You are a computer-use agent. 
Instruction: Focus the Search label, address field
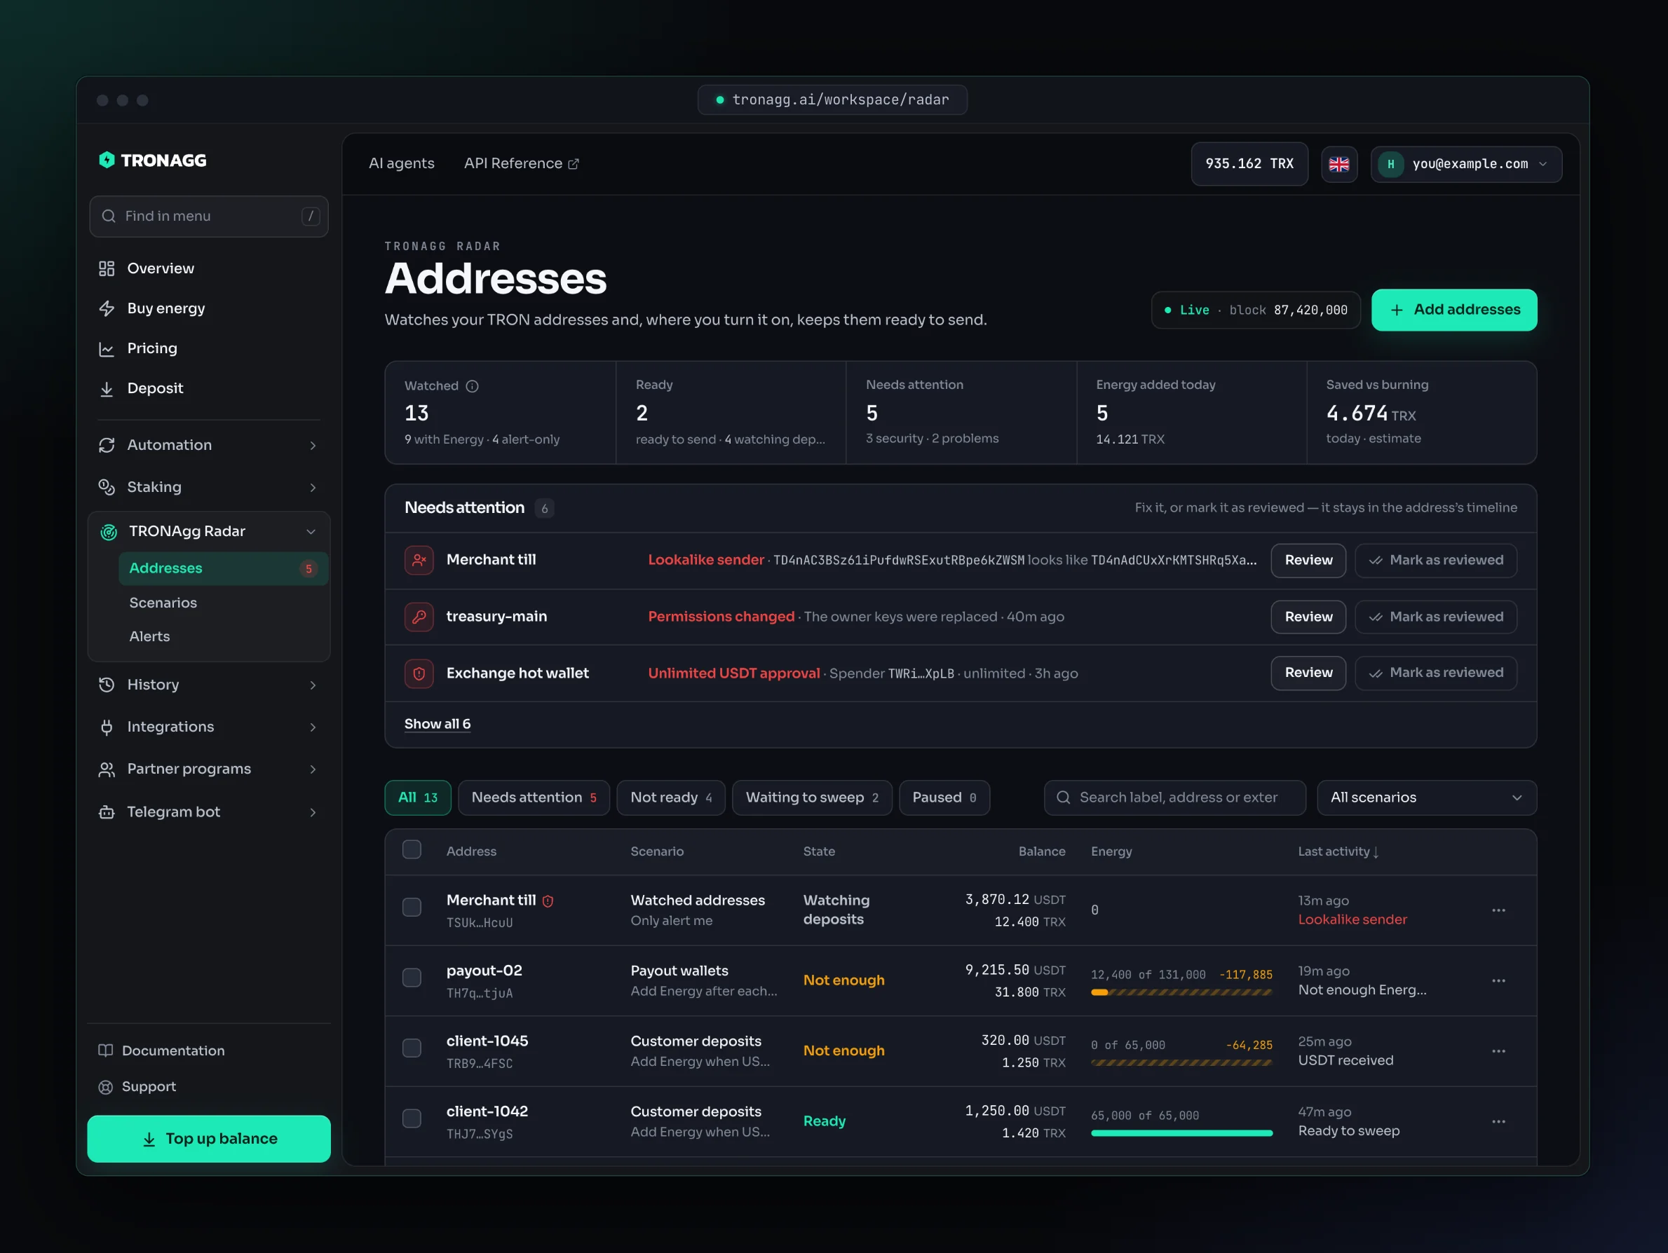(1175, 797)
